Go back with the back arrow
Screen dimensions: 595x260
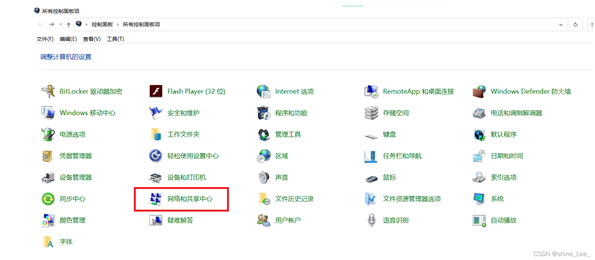click(40, 24)
